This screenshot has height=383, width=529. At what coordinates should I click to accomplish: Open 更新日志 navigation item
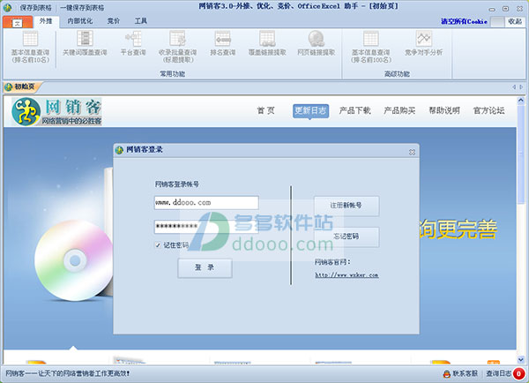310,110
